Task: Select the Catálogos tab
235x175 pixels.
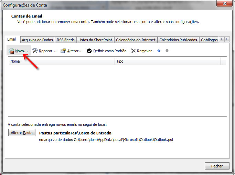Action: click(209, 40)
